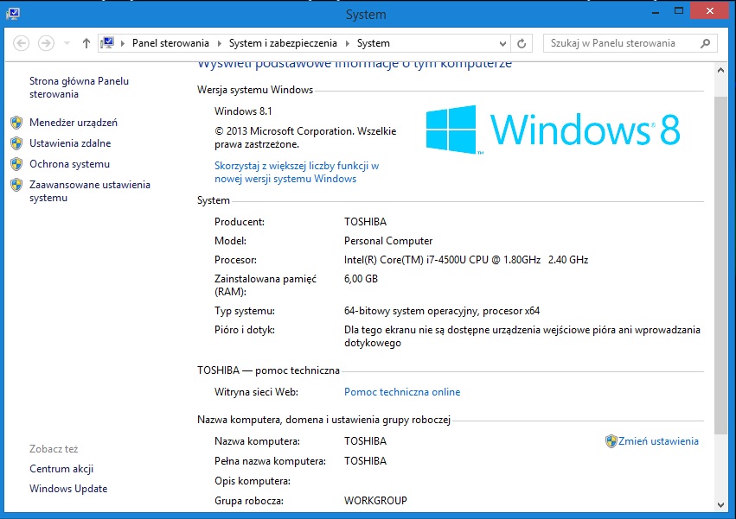Open Ustawienia zdalne

pyautogui.click(x=70, y=143)
